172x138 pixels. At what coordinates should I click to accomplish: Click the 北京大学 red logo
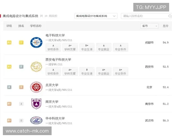pyautogui.click(x=36, y=87)
